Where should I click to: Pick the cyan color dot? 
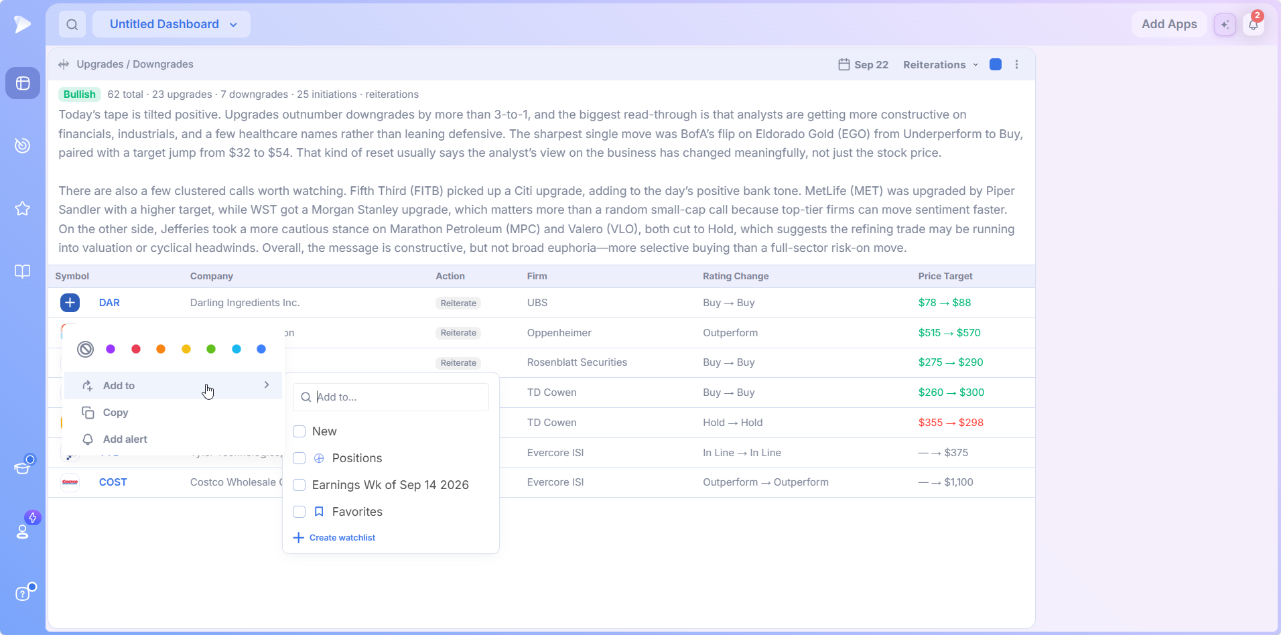click(x=237, y=349)
